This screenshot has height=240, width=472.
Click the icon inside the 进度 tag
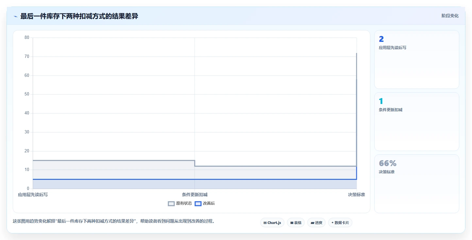pos(312,223)
